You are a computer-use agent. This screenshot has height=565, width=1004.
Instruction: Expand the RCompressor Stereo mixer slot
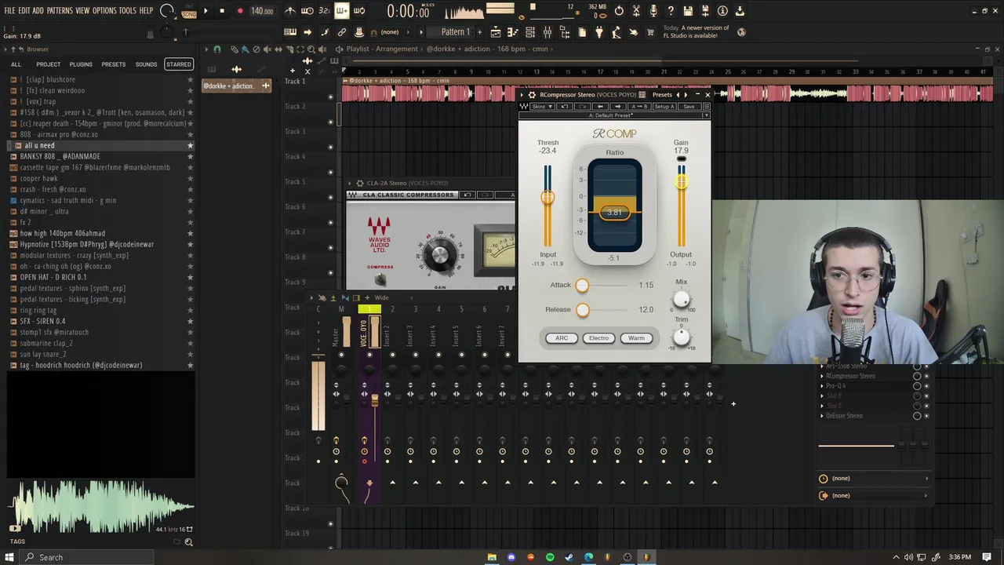click(822, 376)
